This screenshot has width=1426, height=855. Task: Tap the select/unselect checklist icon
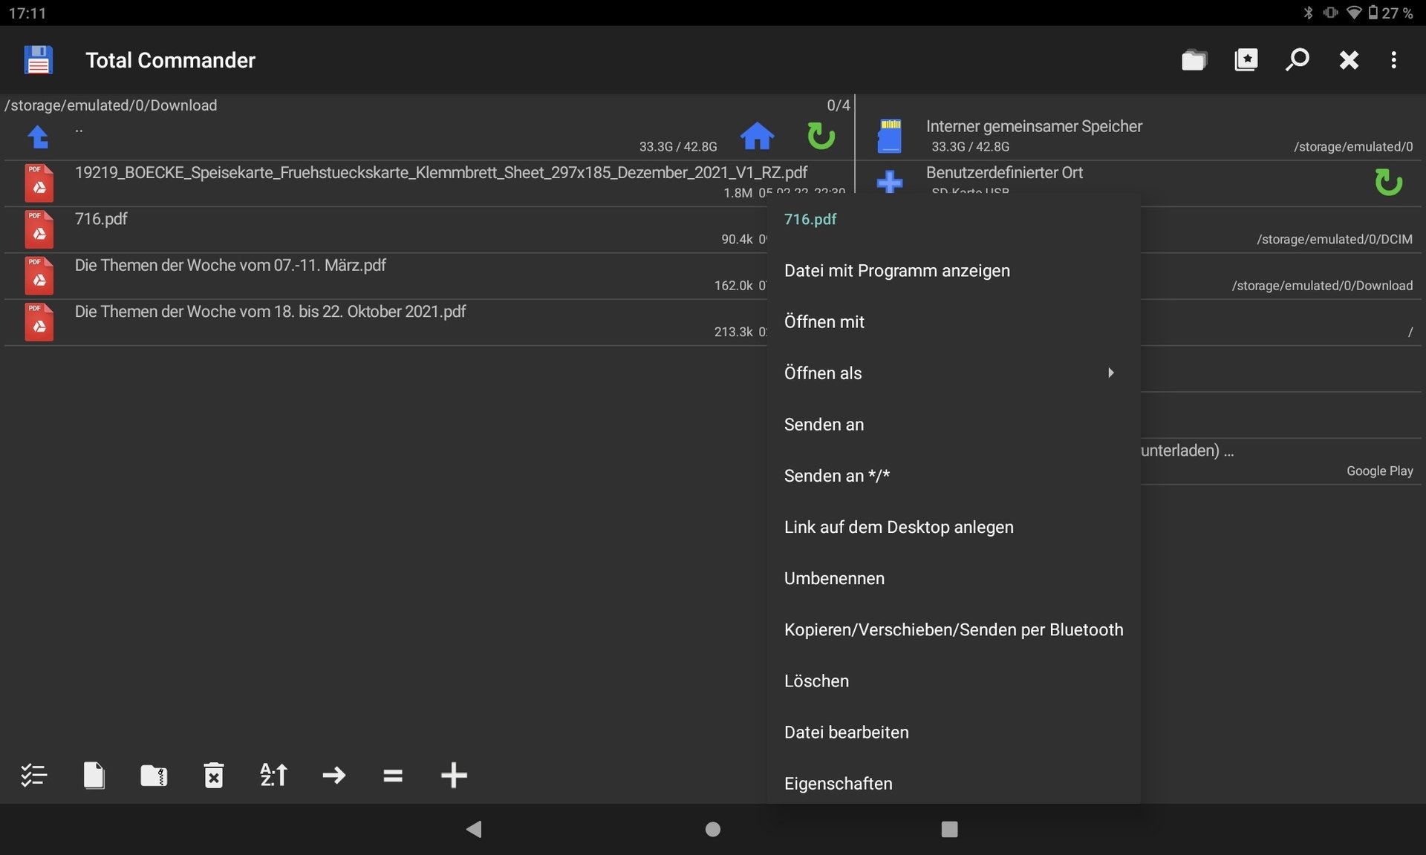coord(33,776)
